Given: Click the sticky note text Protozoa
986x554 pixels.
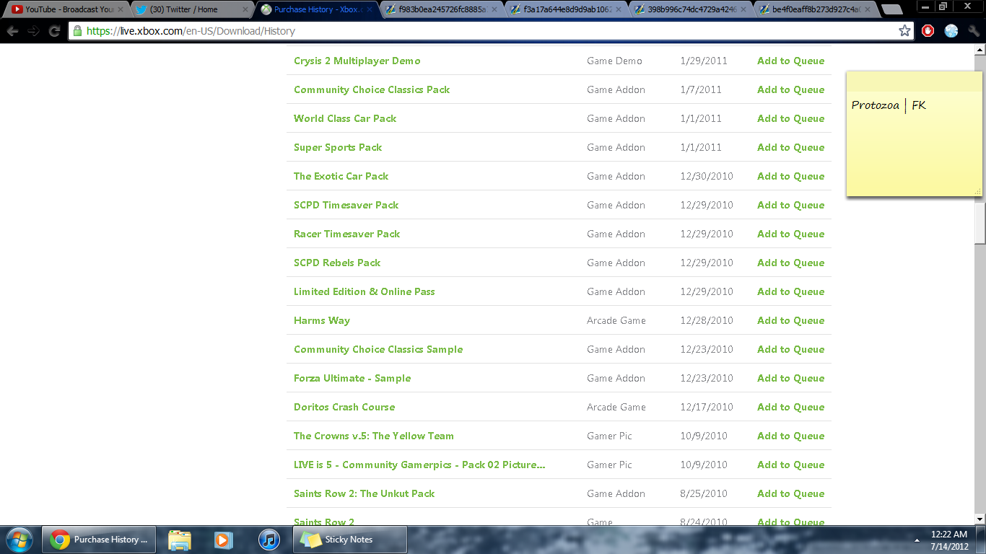Looking at the screenshot, I should coord(875,105).
